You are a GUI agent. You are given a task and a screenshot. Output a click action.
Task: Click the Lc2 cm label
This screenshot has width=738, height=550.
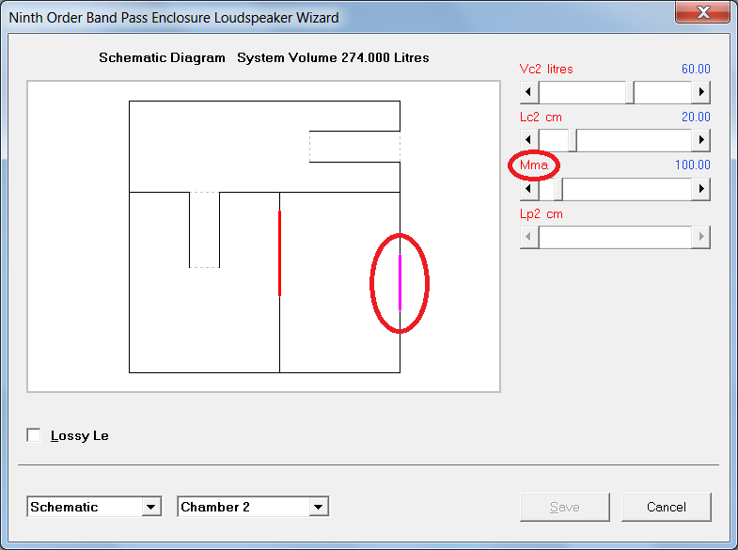click(x=541, y=118)
